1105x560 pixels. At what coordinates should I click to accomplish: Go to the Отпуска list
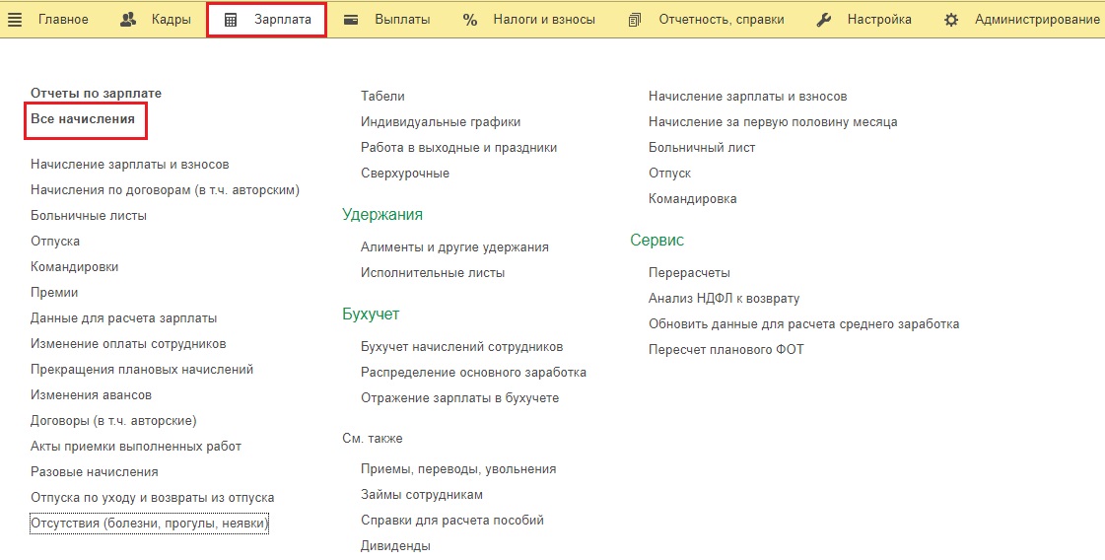pyautogui.click(x=55, y=242)
